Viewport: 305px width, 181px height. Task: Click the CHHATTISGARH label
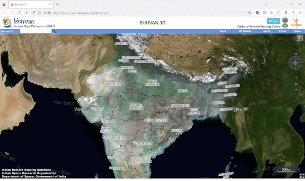156,120
